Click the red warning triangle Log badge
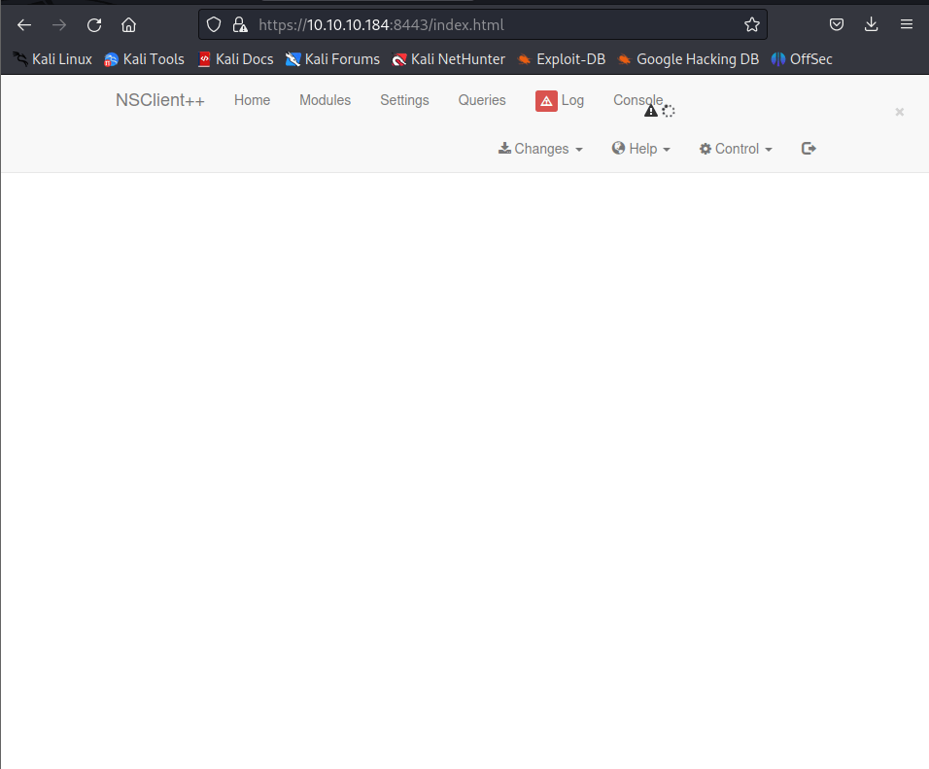The height and width of the screenshot is (769, 929). [546, 101]
